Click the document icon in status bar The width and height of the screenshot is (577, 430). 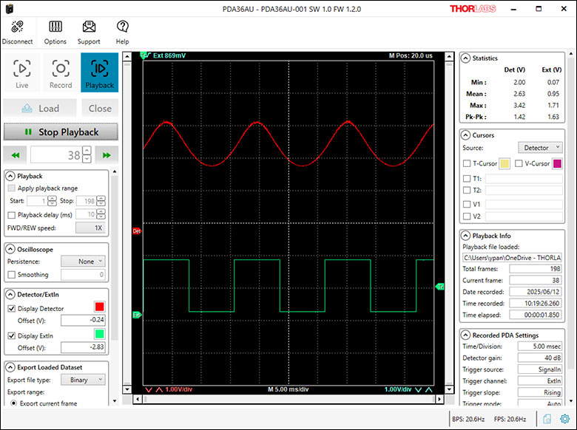(546, 418)
